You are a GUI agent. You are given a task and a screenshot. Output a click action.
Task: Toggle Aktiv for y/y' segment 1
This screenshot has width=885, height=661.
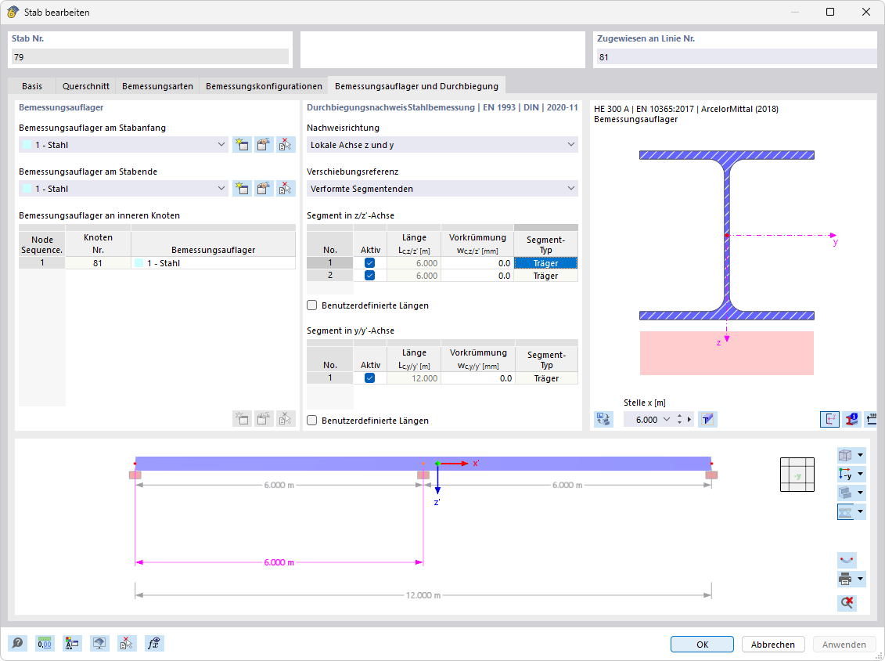point(369,377)
